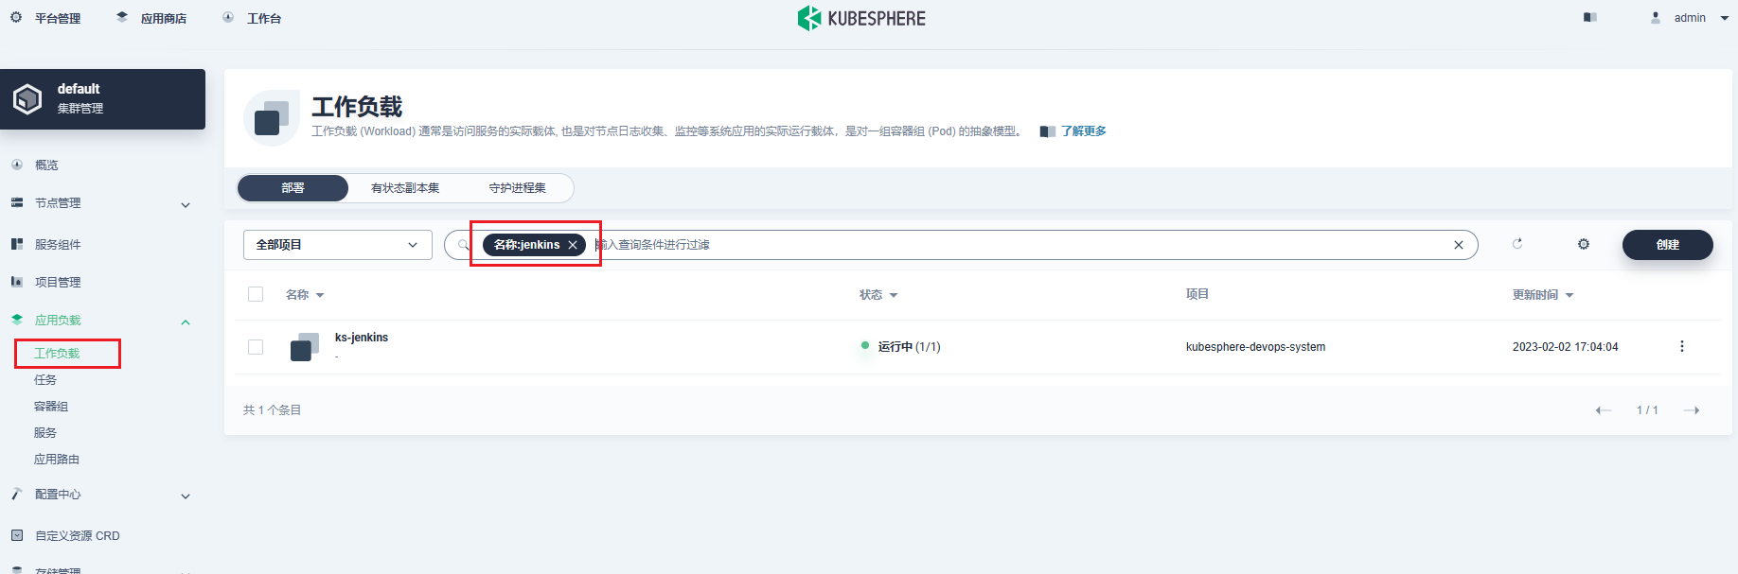Select the ks-jenkins row checkbox

pos(256,347)
